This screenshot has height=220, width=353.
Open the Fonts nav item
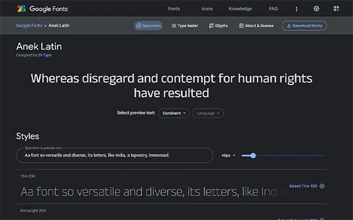click(174, 9)
